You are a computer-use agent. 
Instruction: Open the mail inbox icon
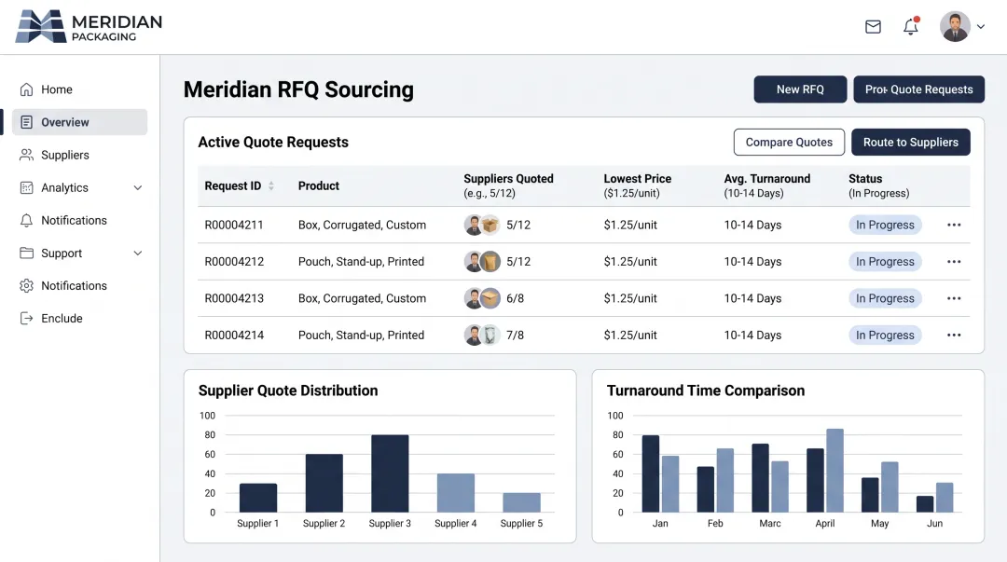873,27
